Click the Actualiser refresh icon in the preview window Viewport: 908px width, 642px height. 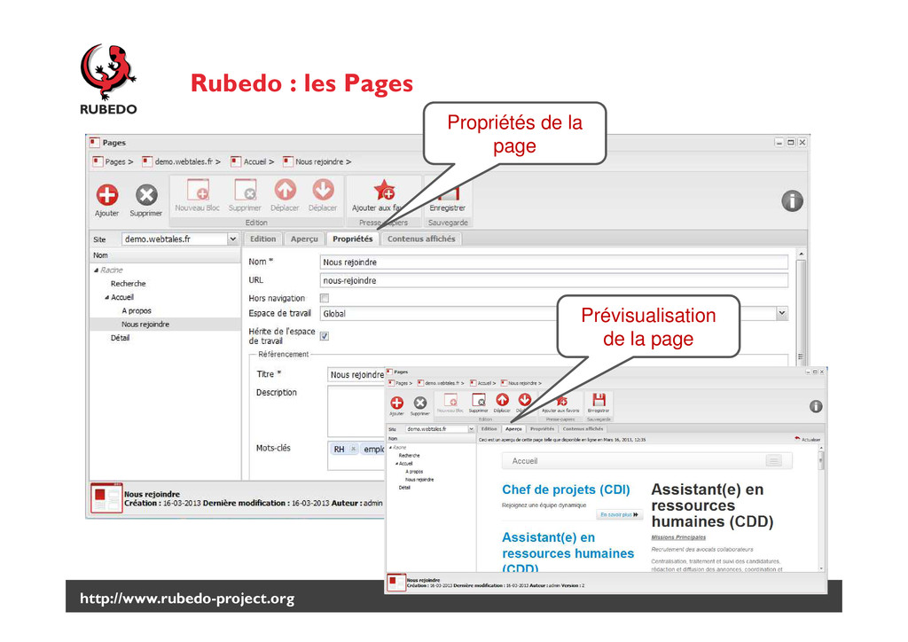click(797, 440)
